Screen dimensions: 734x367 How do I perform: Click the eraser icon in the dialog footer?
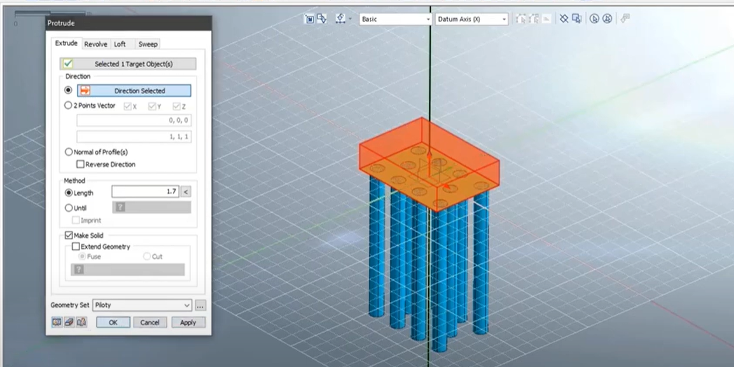click(69, 322)
